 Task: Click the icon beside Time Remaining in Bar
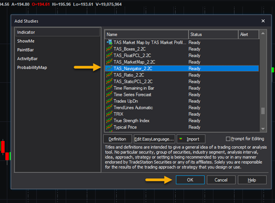(109, 88)
